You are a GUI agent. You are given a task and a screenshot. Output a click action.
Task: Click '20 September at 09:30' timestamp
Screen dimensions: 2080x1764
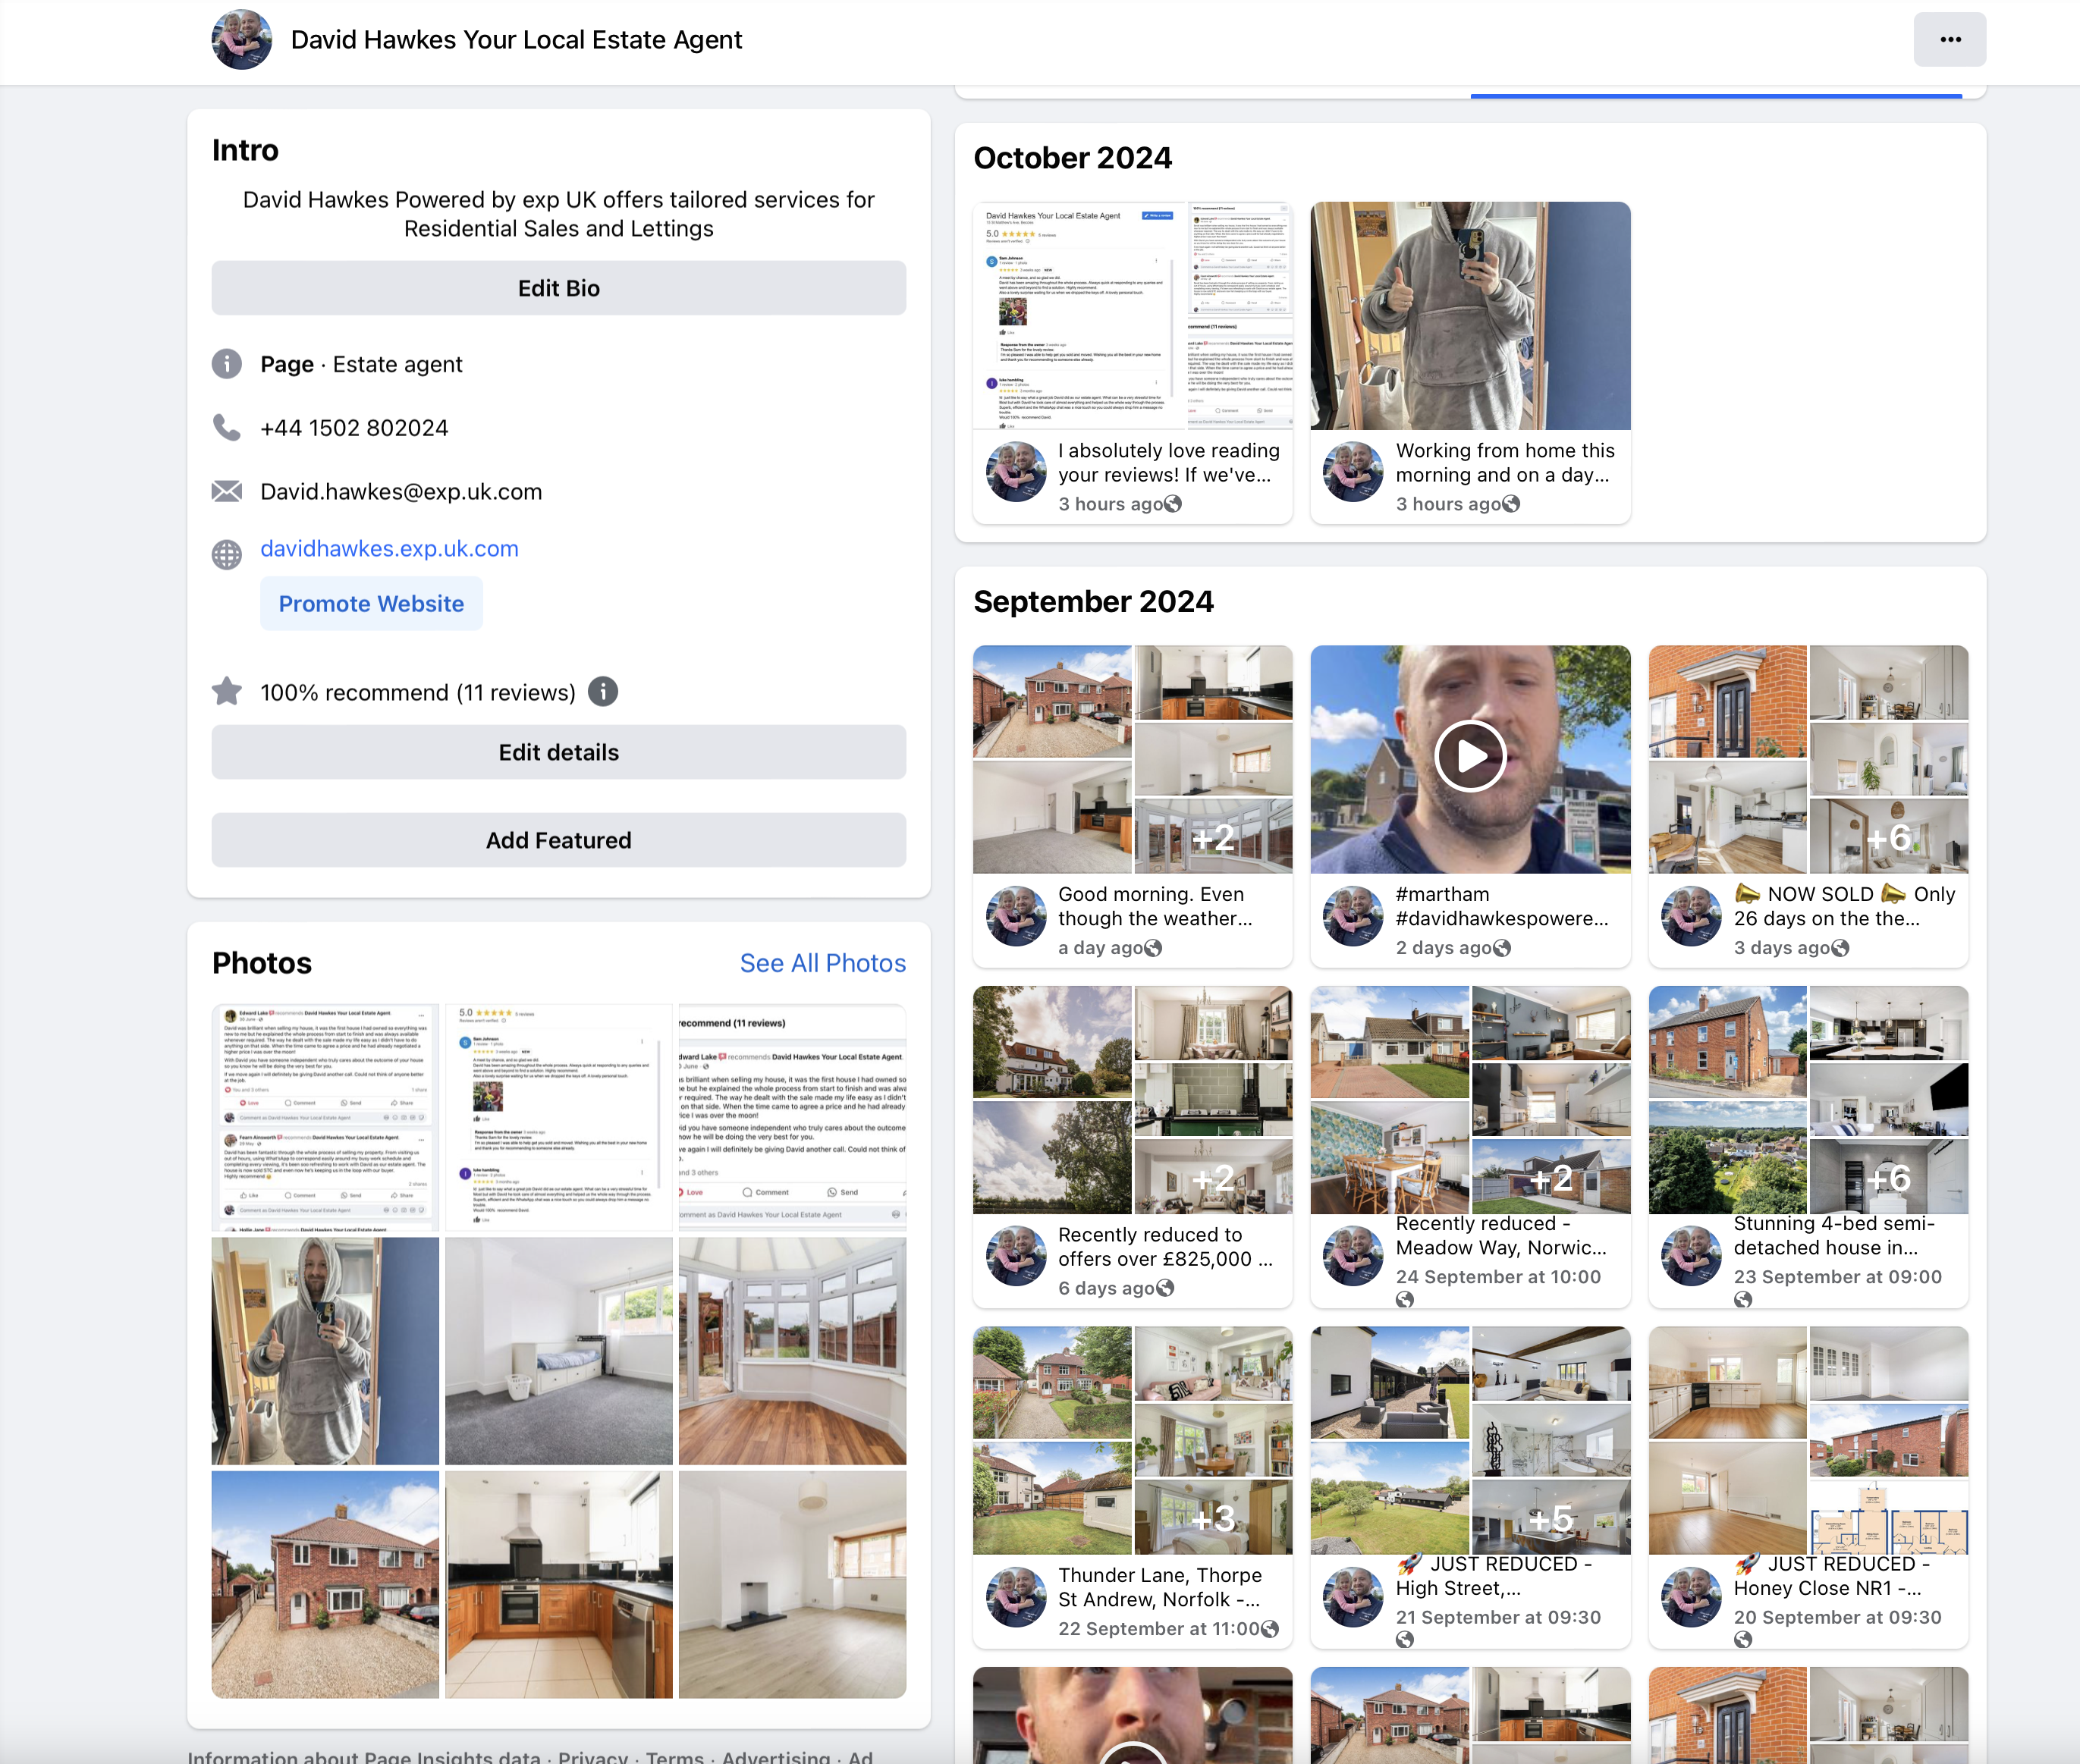[1837, 1617]
